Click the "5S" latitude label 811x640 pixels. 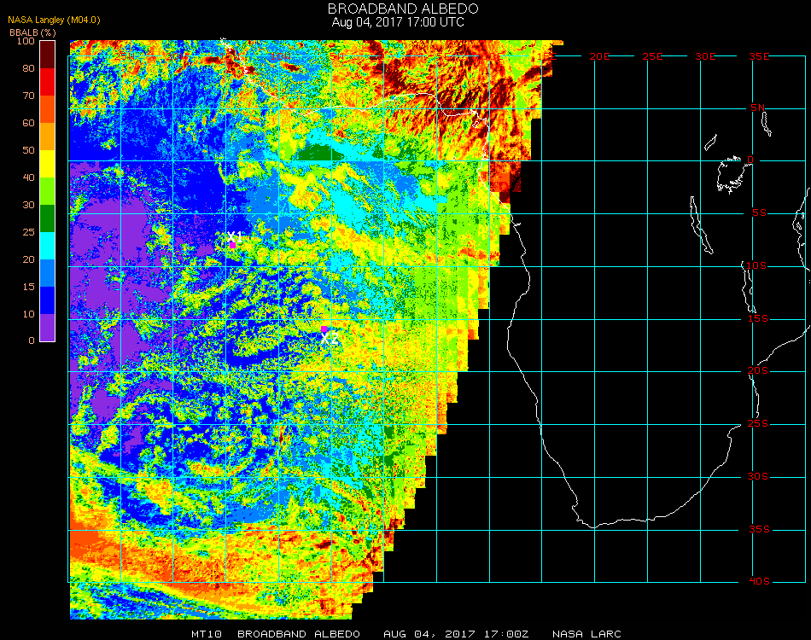click(759, 213)
